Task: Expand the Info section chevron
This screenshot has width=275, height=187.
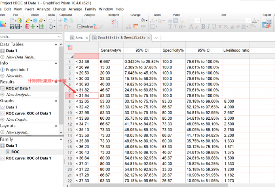Action: pos(56,63)
